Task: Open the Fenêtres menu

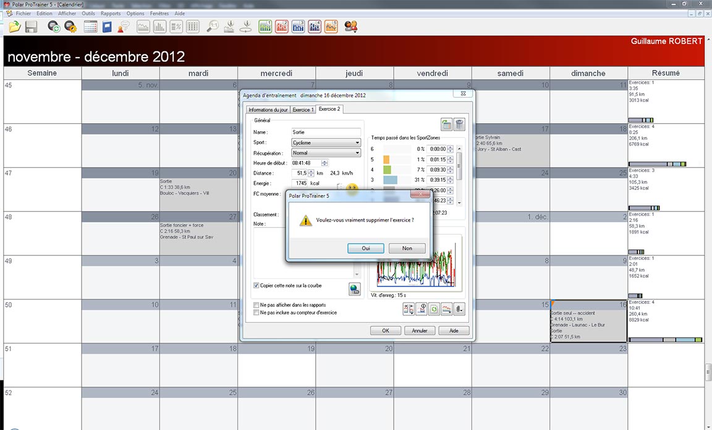Action: (x=159, y=14)
